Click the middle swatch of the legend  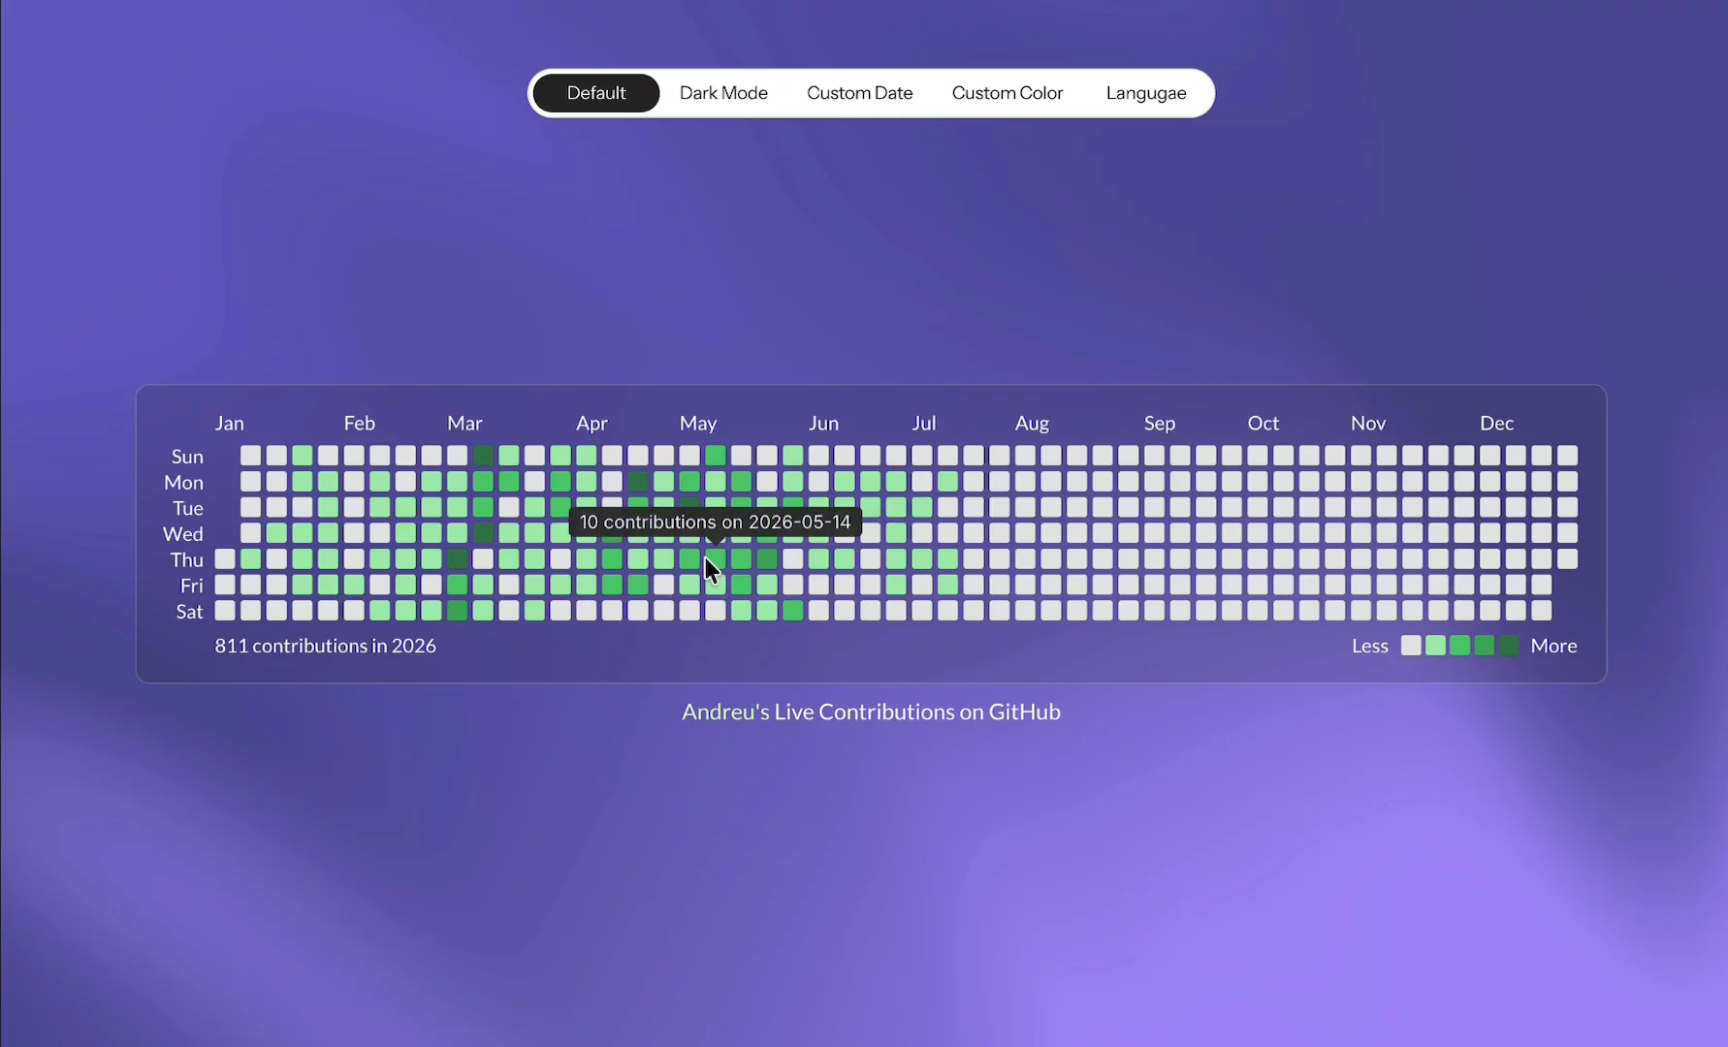pyautogui.click(x=1459, y=646)
